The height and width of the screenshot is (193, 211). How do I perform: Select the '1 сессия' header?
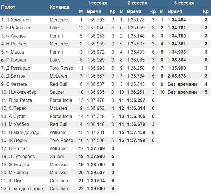coord(97,3)
